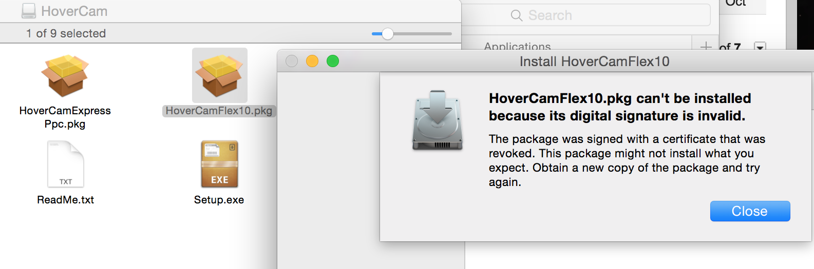Select the HoverCamExpressPpc.pkg package icon
The image size is (814, 269).
(65, 76)
